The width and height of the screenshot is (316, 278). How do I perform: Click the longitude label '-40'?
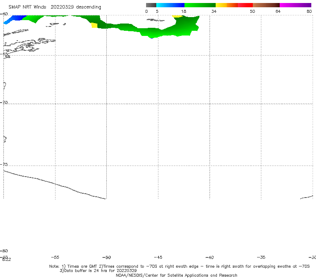tap(210, 257)
